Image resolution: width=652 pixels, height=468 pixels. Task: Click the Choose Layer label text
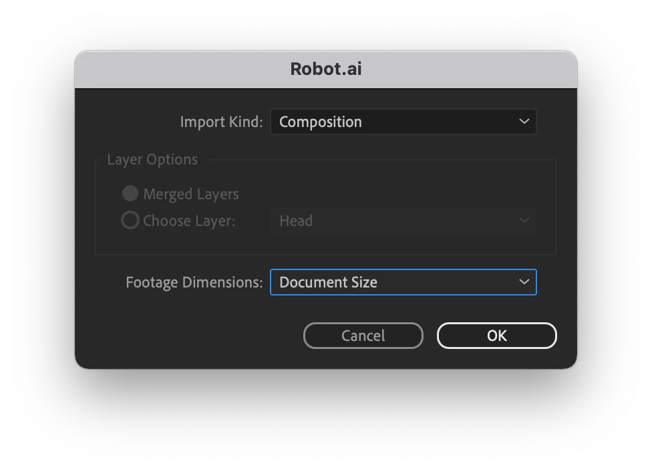(x=189, y=221)
